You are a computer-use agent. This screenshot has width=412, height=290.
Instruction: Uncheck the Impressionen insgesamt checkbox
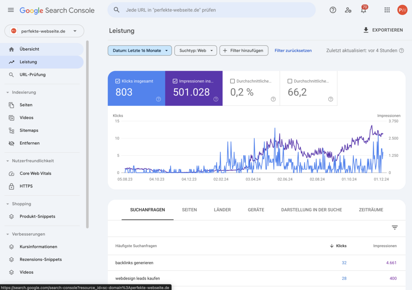pyautogui.click(x=175, y=81)
